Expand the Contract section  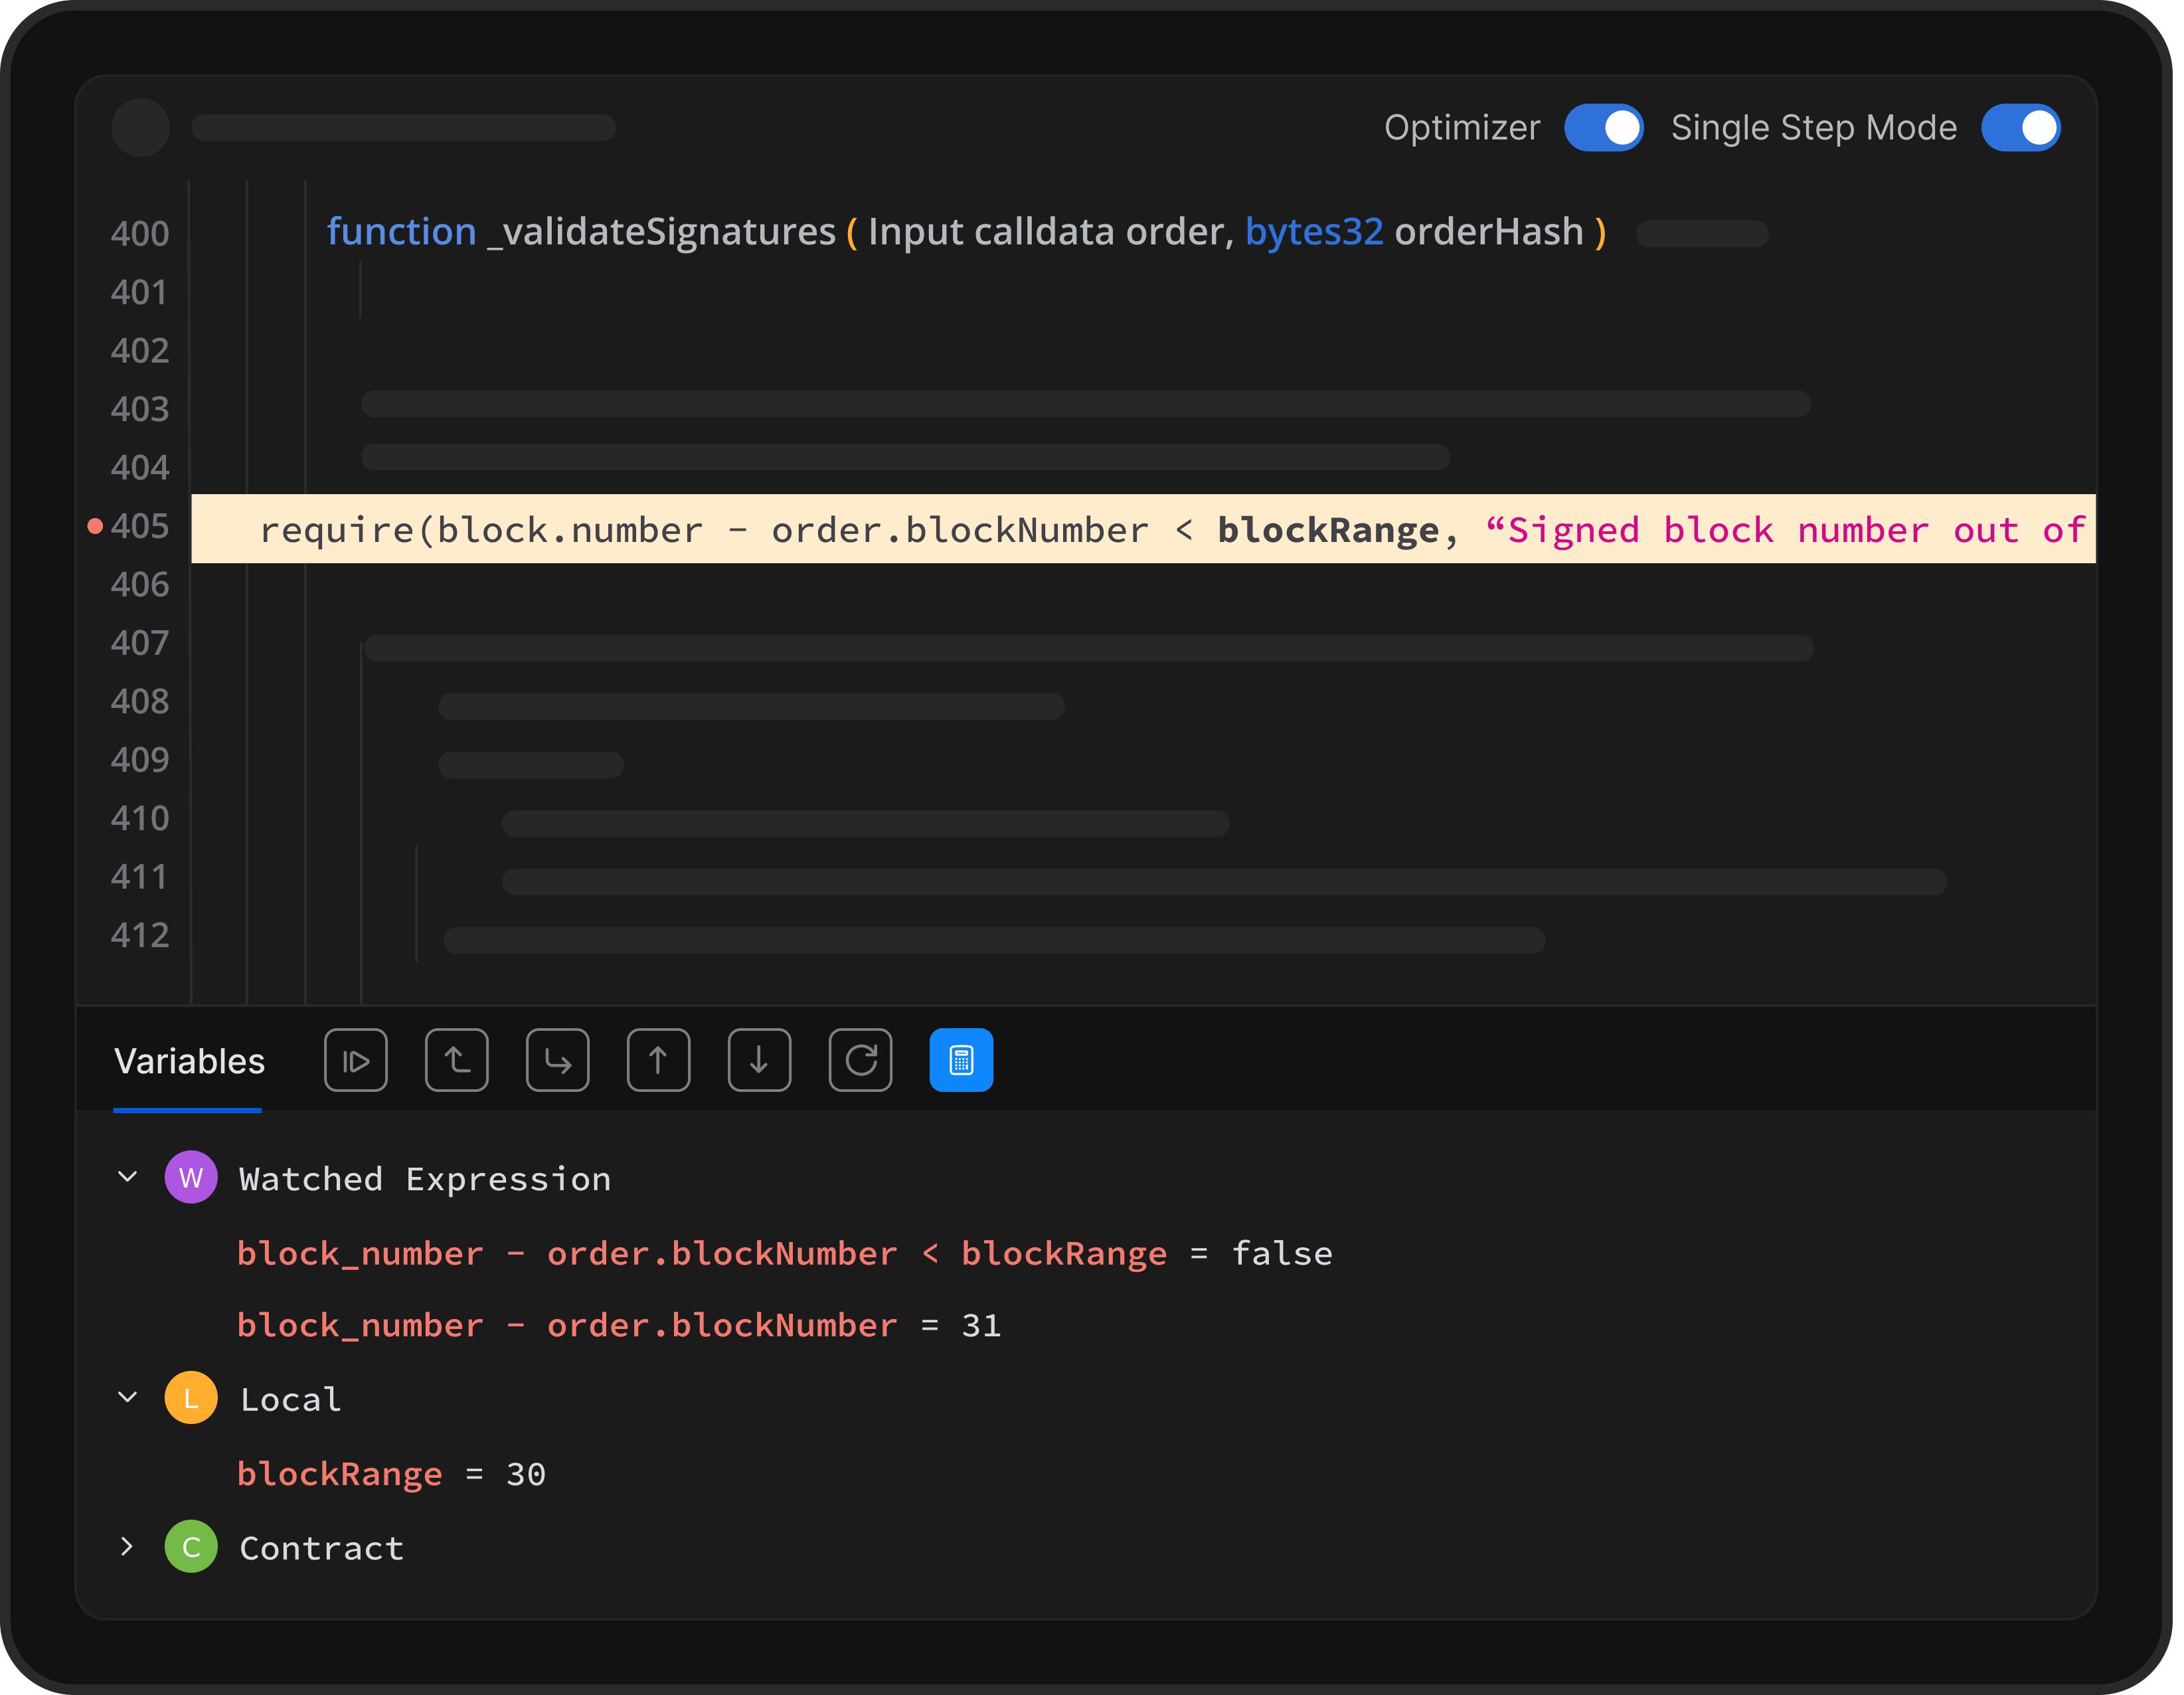(x=127, y=1547)
